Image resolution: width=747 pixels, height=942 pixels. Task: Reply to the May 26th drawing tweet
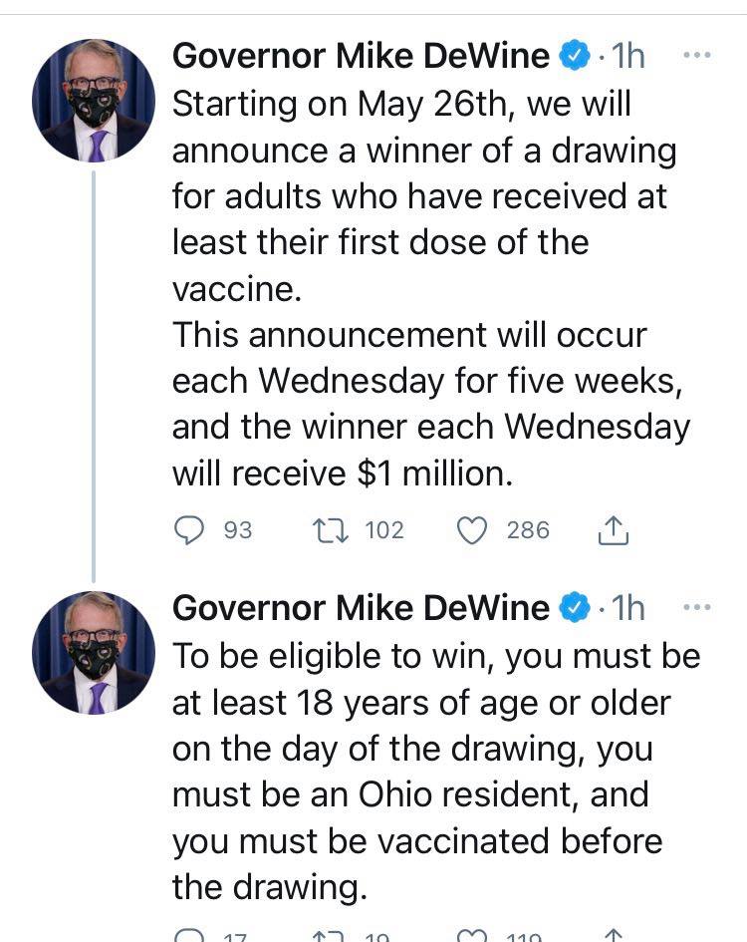pyautogui.click(x=189, y=530)
